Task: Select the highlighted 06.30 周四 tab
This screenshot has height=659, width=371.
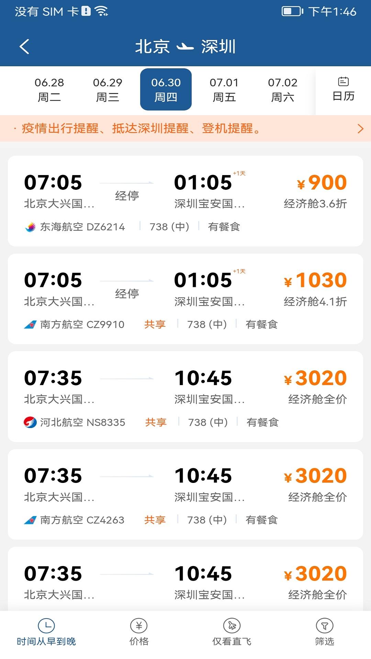Action: pyautogui.click(x=166, y=90)
